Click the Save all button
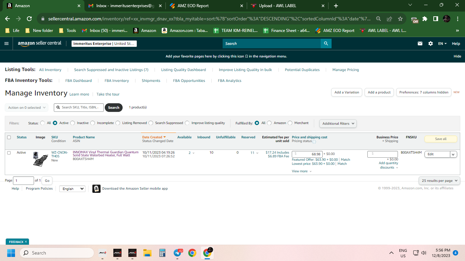 (441, 139)
